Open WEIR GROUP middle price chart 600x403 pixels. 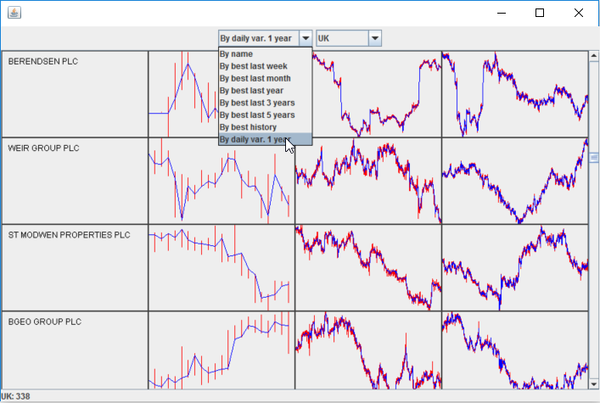pos(368,181)
